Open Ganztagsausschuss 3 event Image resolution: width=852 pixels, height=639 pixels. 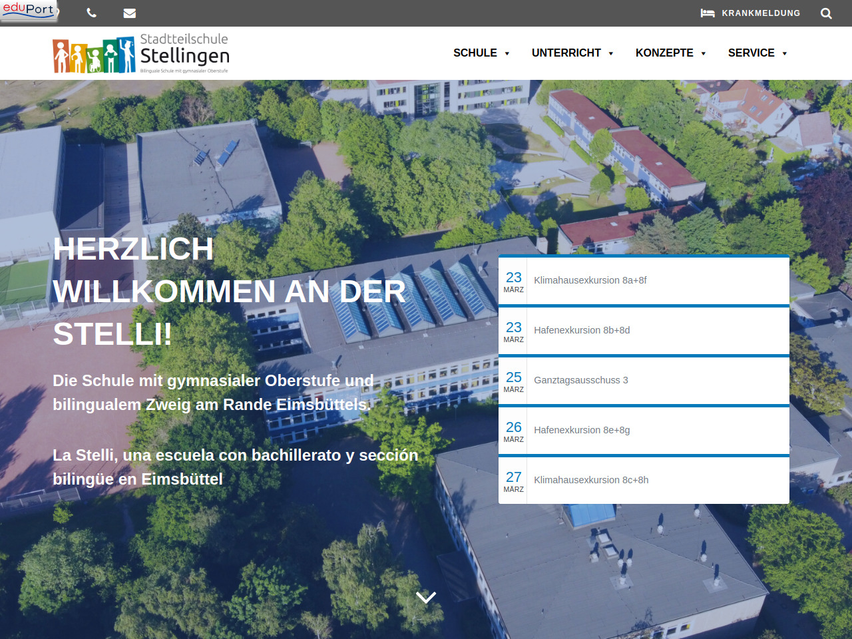(581, 380)
